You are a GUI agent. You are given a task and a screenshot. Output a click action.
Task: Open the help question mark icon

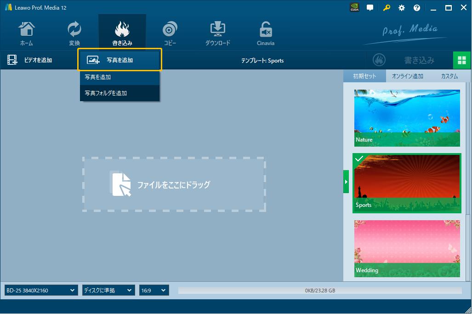click(417, 8)
